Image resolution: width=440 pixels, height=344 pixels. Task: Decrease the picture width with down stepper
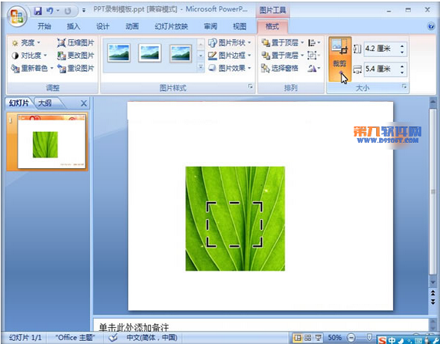[402, 73]
